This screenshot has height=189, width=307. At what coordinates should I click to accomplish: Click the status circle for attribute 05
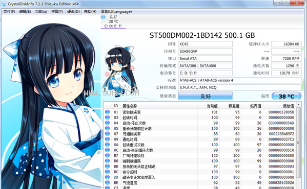pyautogui.click(x=107, y=128)
